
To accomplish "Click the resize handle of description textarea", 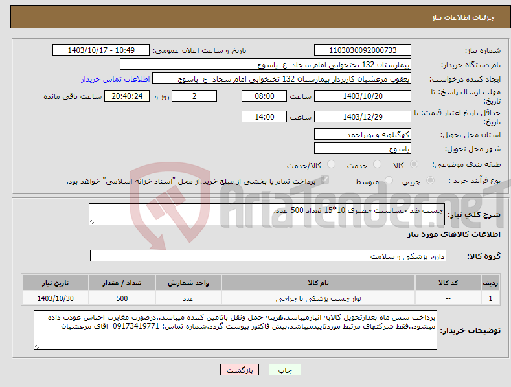I will (x=93, y=222).
